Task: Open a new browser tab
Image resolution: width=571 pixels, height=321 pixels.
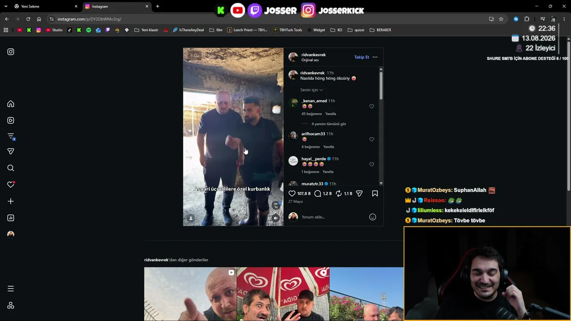Action: pyautogui.click(x=157, y=7)
